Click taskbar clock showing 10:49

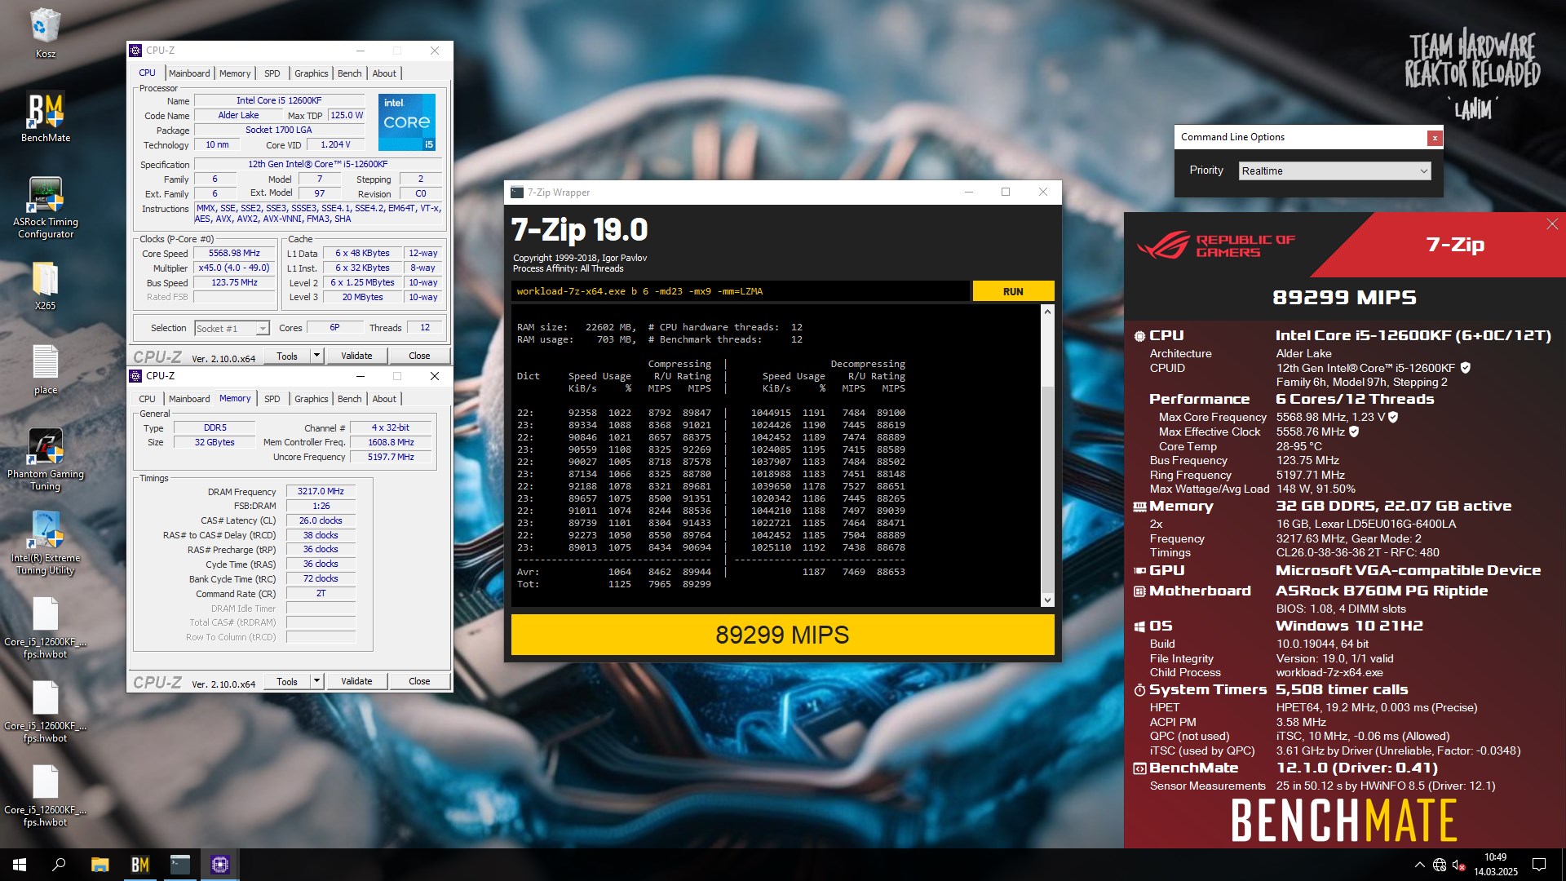click(x=1495, y=865)
